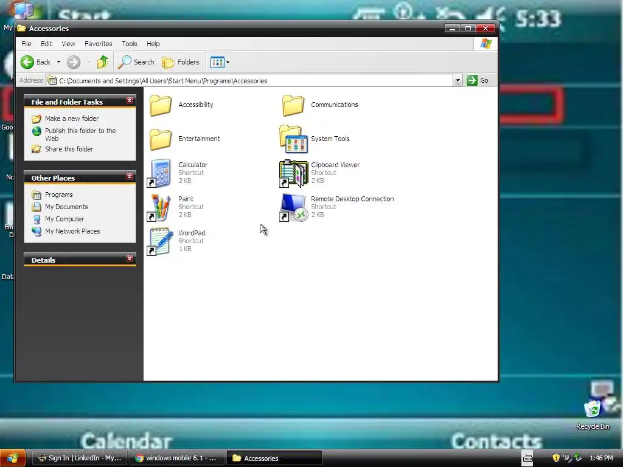Viewport: 623px width, 467px height.
Task: Open the Favorites menu
Action: click(x=98, y=44)
